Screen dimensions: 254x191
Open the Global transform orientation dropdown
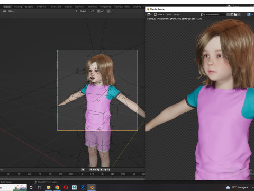click(83, 11)
